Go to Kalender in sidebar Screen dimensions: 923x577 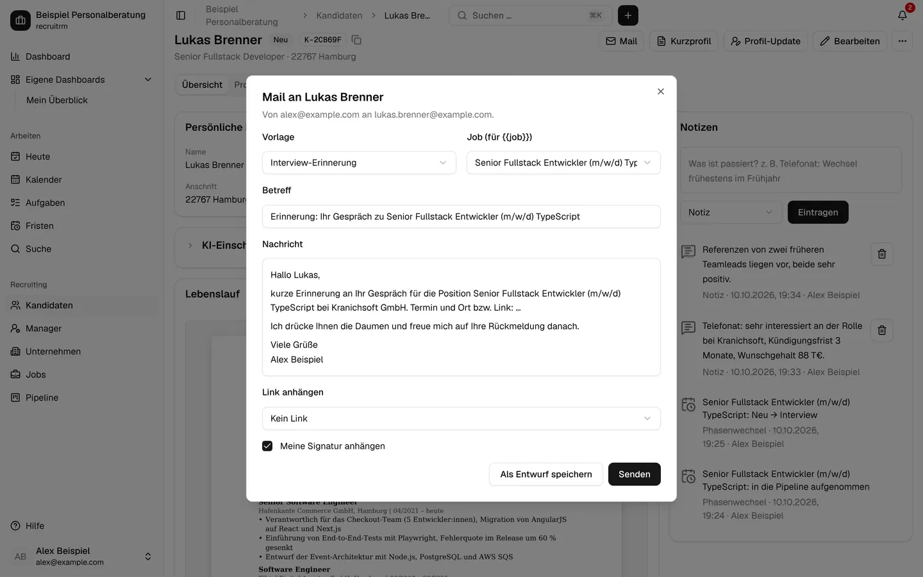click(81, 180)
